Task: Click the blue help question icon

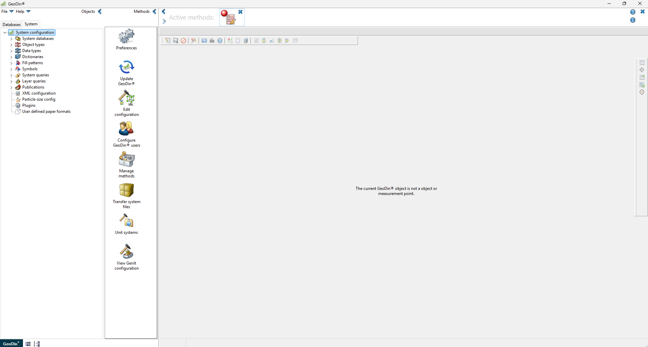Action: point(632,12)
